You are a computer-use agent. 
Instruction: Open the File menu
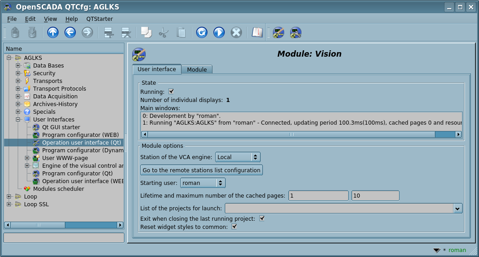[x=12, y=19]
